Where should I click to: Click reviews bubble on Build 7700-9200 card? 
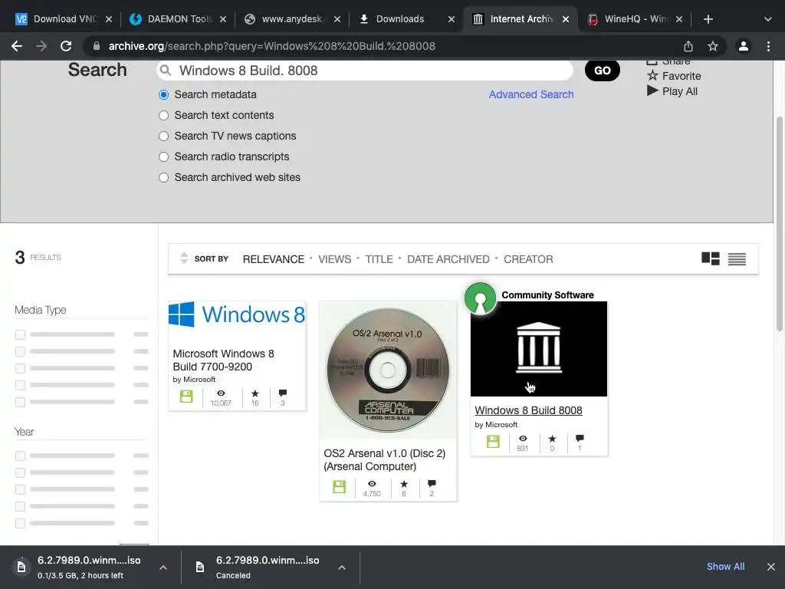pyautogui.click(x=282, y=393)
